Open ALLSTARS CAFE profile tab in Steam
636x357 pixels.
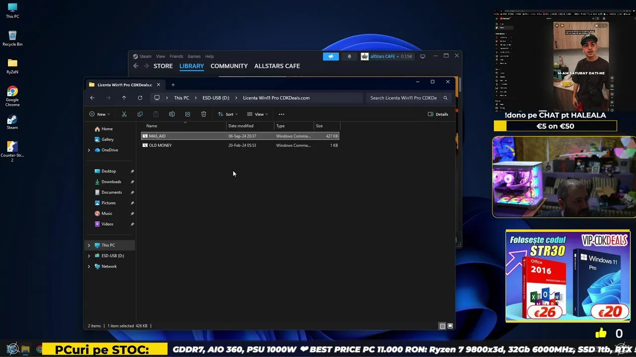277,66
